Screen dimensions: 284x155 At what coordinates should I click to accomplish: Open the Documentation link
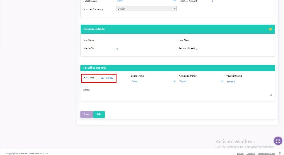point(266,153)
